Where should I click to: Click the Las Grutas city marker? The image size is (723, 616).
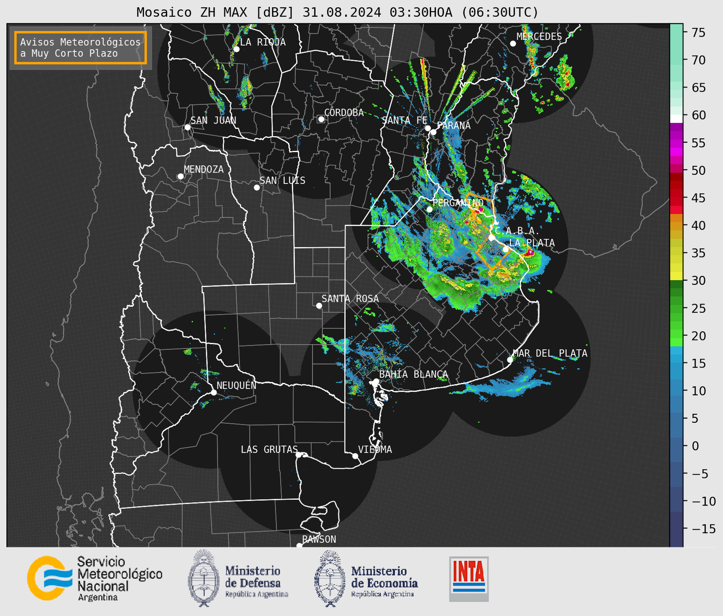(299, 455)
